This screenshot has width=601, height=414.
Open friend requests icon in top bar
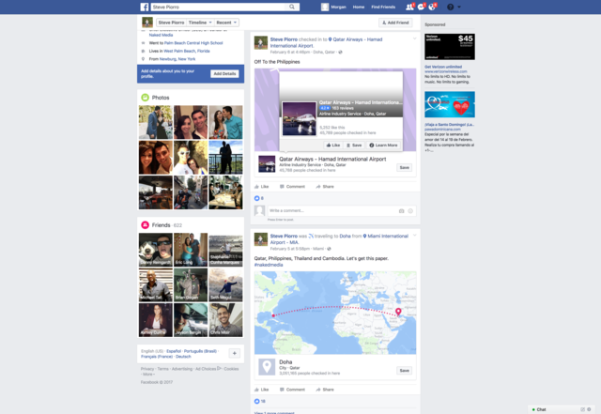(409, 7)
